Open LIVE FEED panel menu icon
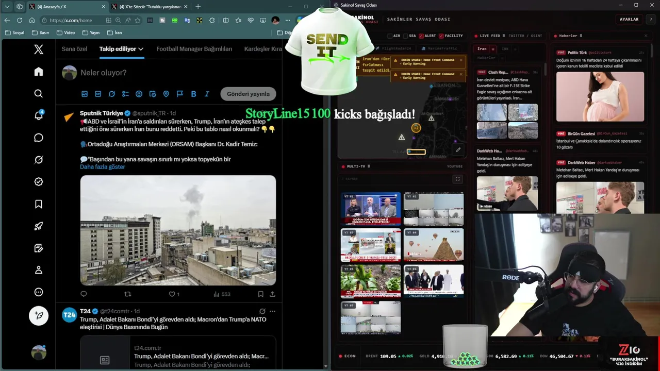This screenshot has width=660, height=371. pyautogui.click(x=505, y=36)
